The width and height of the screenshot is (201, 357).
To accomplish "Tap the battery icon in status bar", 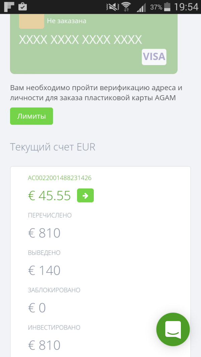I will click(167, 7).
